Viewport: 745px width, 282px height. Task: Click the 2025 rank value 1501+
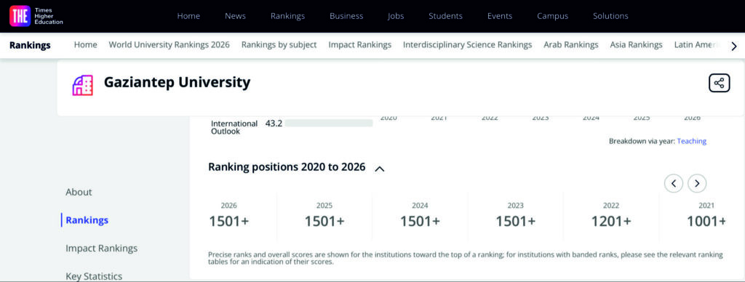click(x=324, y=221)
